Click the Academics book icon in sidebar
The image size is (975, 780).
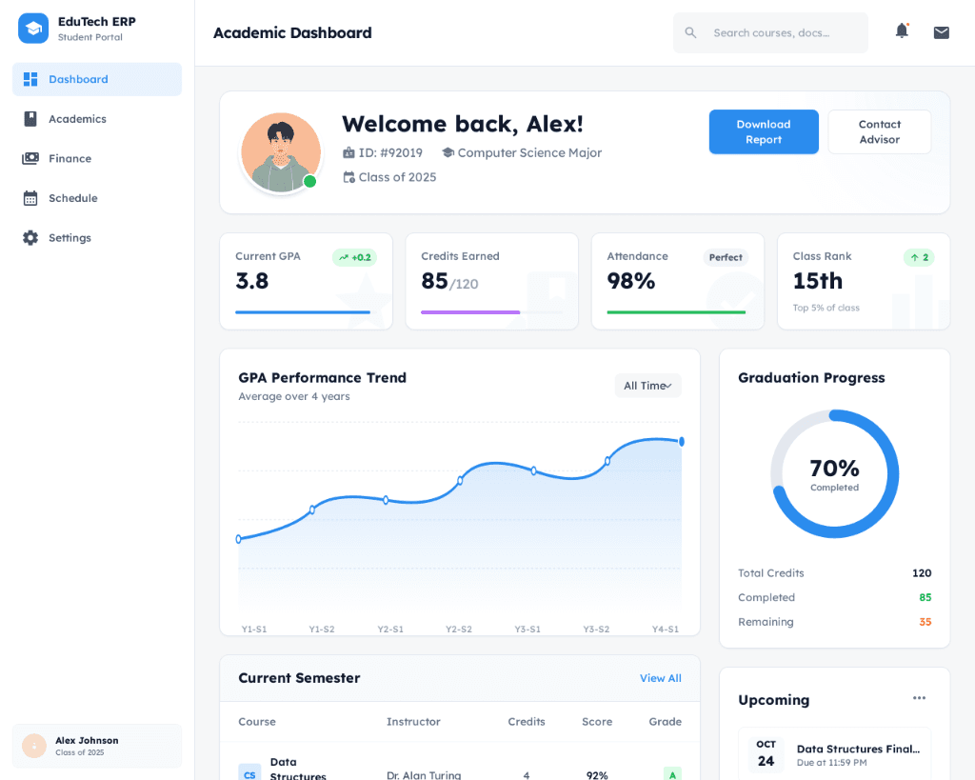point(30,119)
